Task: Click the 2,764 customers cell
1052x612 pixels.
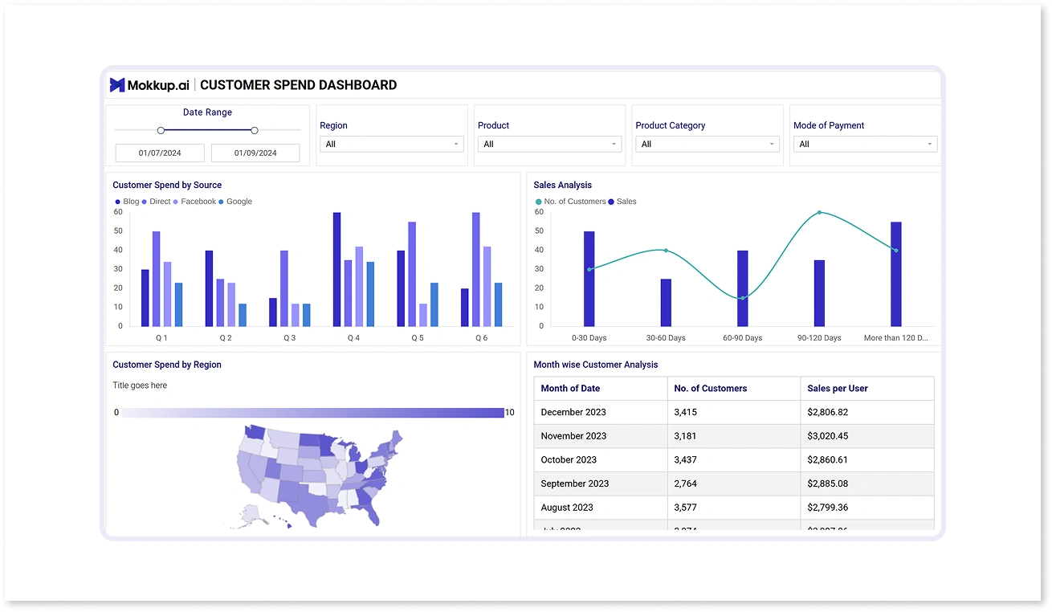Action: pyautogui.click(x=734, y=483)
